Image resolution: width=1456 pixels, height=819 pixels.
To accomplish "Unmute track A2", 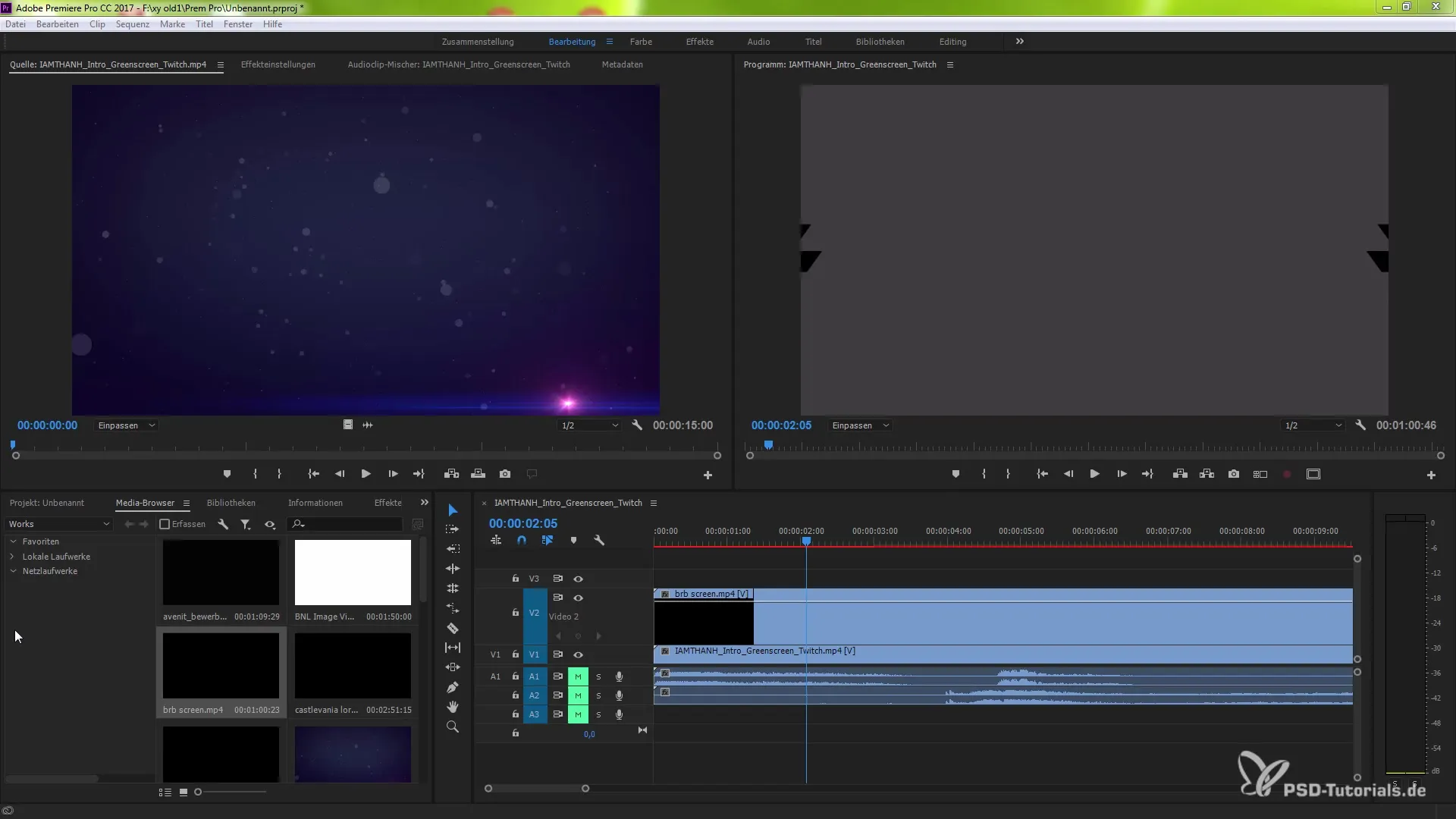I will [578, 695].
